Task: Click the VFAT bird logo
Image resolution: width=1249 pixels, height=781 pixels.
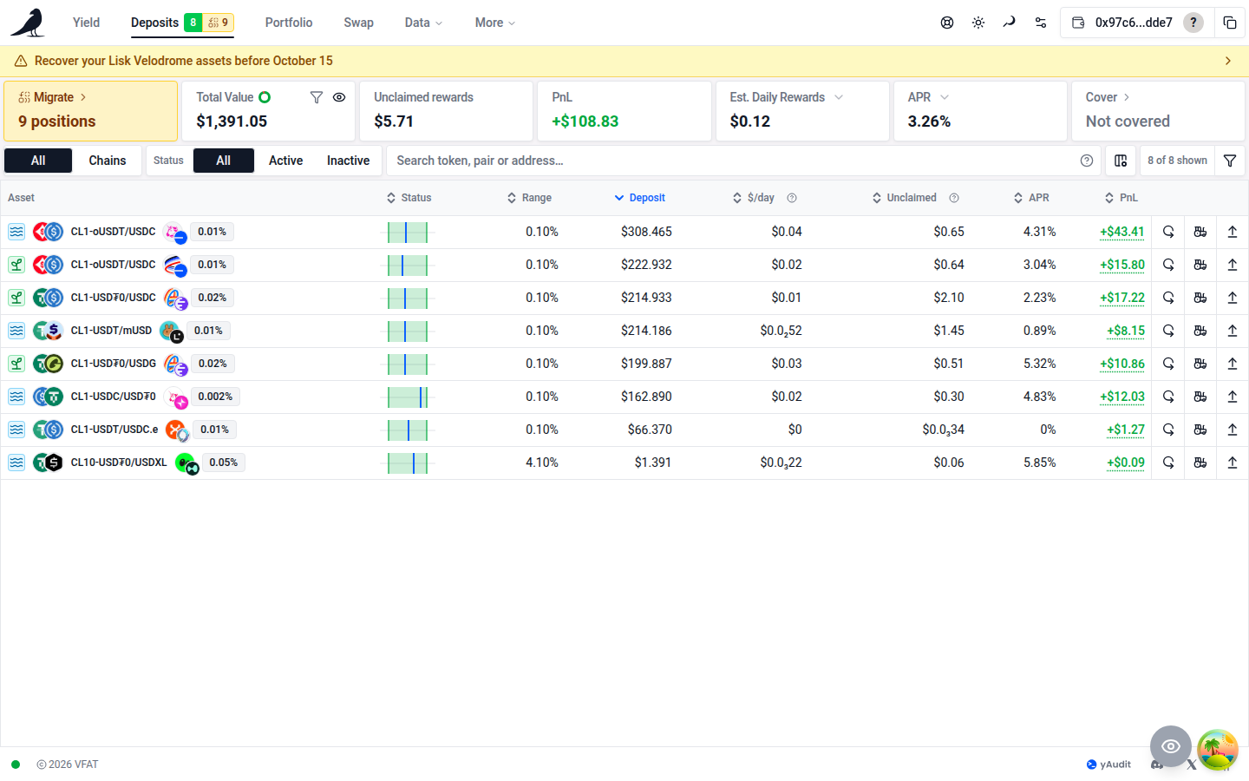Action: (28, 23)
